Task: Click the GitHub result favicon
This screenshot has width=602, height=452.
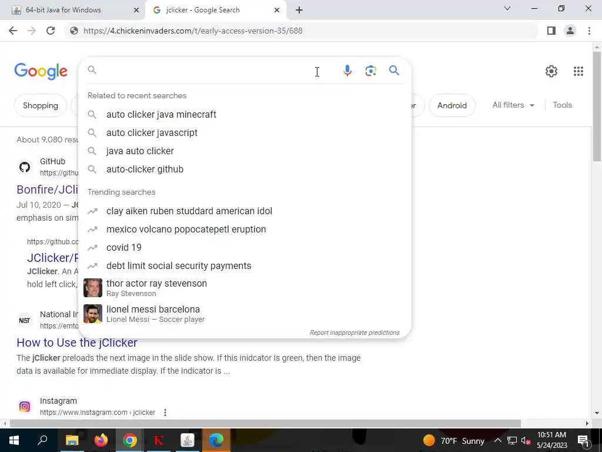Action: point(25,167)
